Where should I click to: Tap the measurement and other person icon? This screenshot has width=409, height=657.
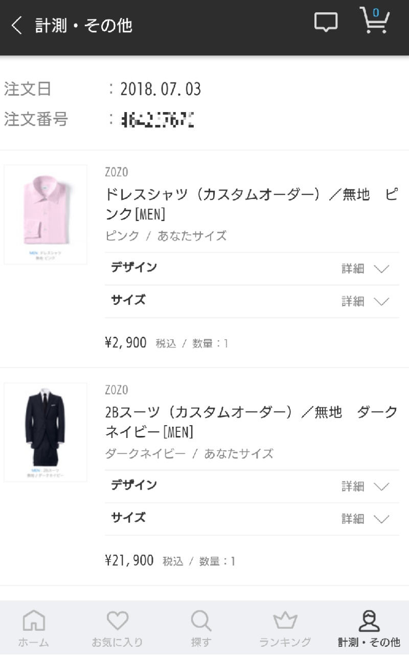pos(369,621)
